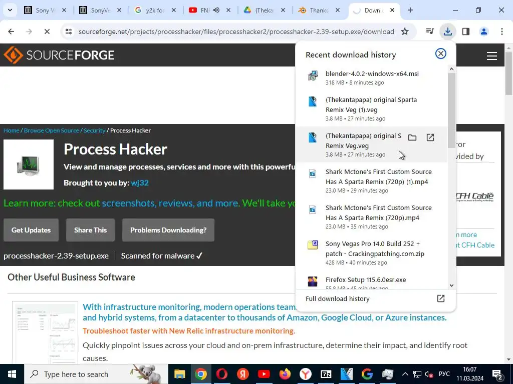513x384 pixels.
Task: Open SourceForge hamburger menu
Action: [x=492, y=56]
